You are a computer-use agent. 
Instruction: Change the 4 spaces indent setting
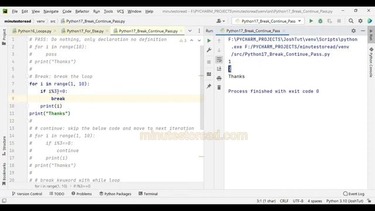[x=315, y=201]
